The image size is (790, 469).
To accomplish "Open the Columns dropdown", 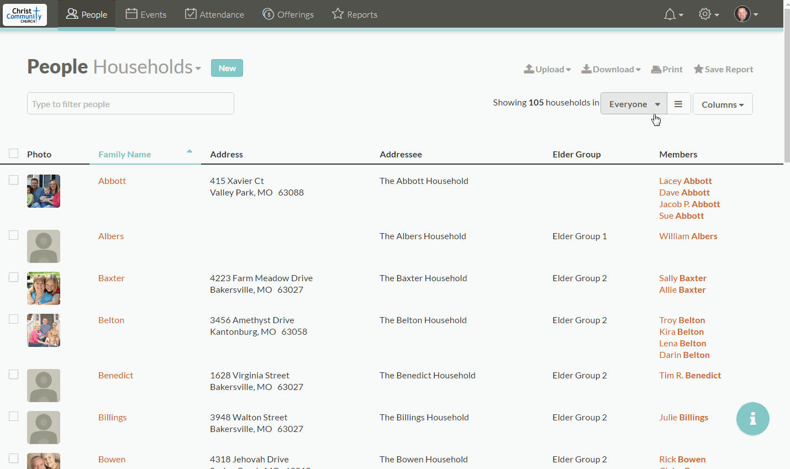I will [723, 104].
